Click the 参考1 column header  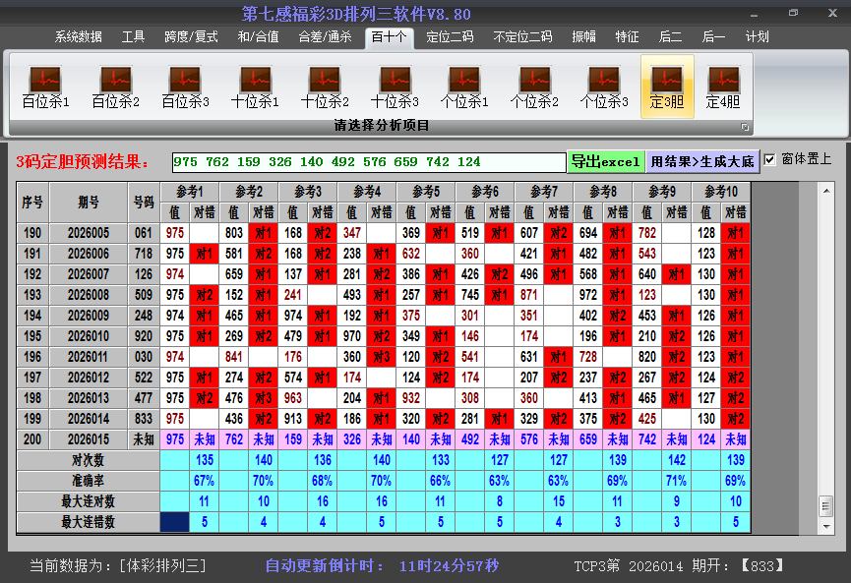pyautogui.click(x=189, y=191)
